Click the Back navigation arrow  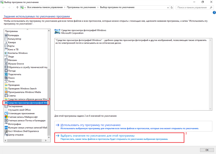pyautogui.click(x=4, y=7)
